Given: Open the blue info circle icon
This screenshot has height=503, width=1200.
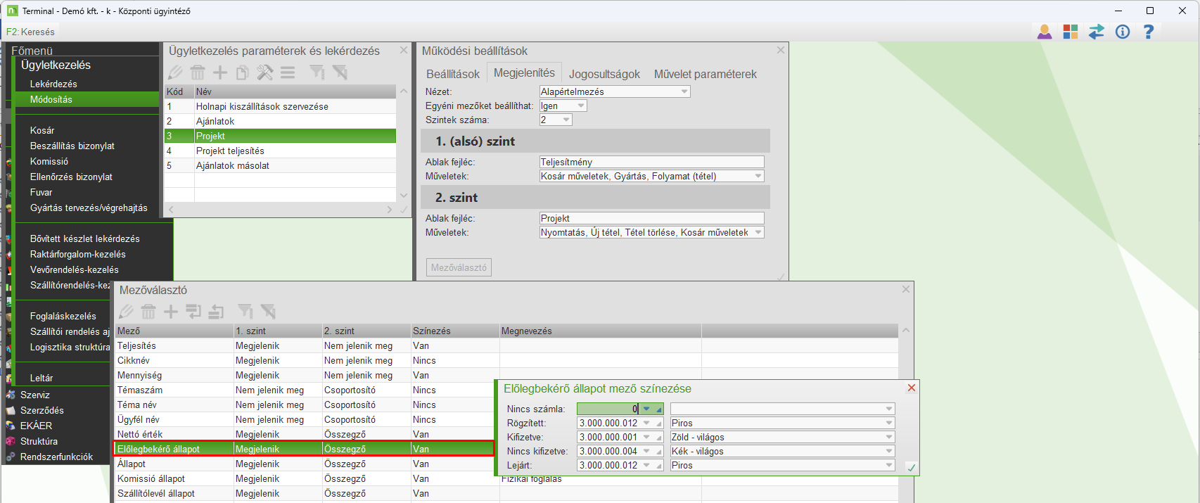Looking at the screenshot, I should pyautogui.click(x=1123, y=32).
